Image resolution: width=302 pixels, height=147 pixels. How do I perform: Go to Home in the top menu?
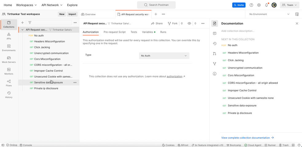pos(8,5)
